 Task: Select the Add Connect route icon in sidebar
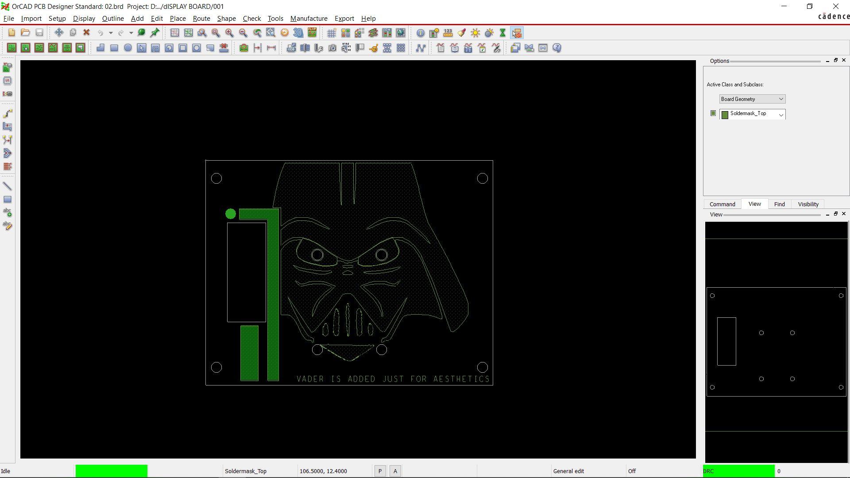[x=8, y=114]
